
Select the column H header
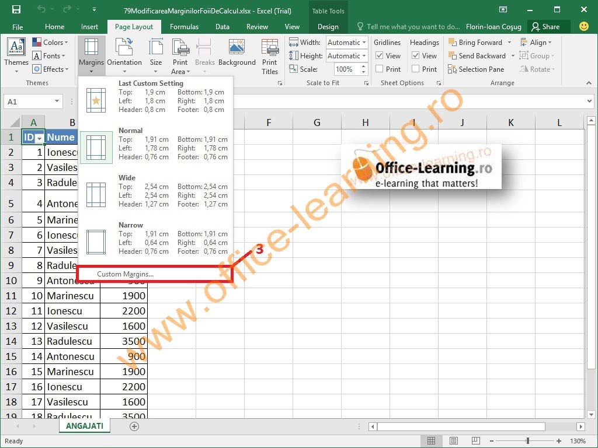point(366,123)
